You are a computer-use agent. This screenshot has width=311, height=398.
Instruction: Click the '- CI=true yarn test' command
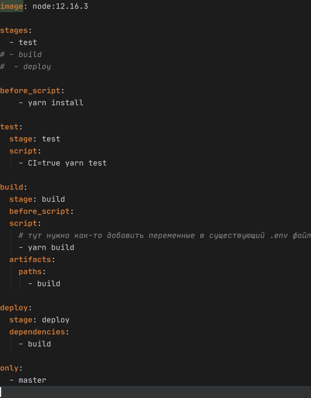pyautogui.click(x=63, y=163)
